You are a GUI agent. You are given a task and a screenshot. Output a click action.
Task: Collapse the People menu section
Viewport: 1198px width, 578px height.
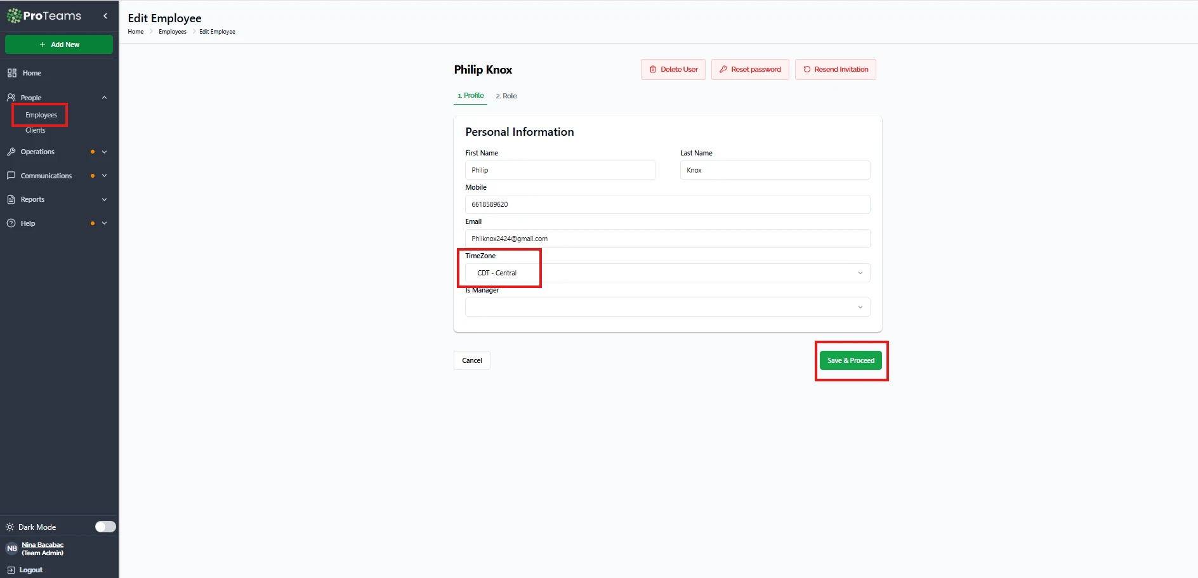click(104, 98)
